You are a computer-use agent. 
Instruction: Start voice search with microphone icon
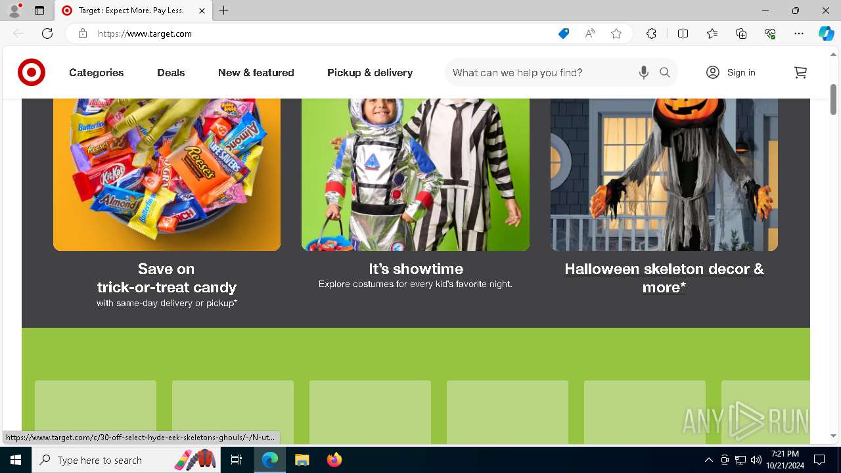(x=643, y=72)
